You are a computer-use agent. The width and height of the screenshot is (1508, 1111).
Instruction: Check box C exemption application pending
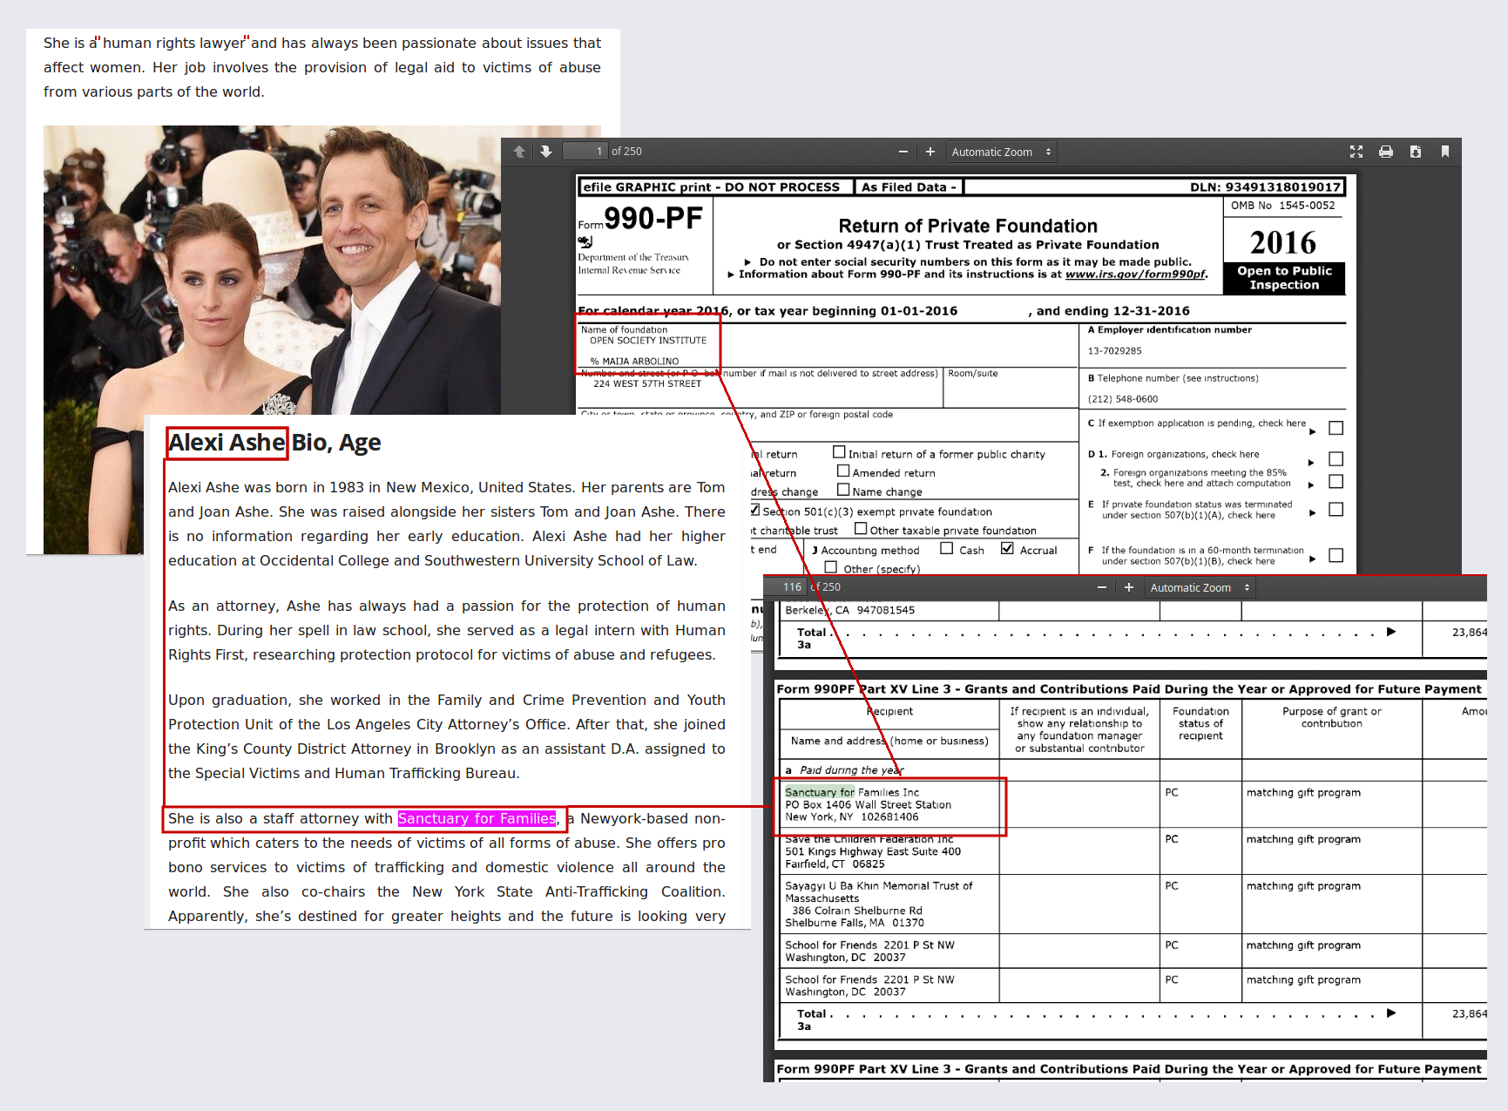pyautogui.click(x=1336, y=428)
